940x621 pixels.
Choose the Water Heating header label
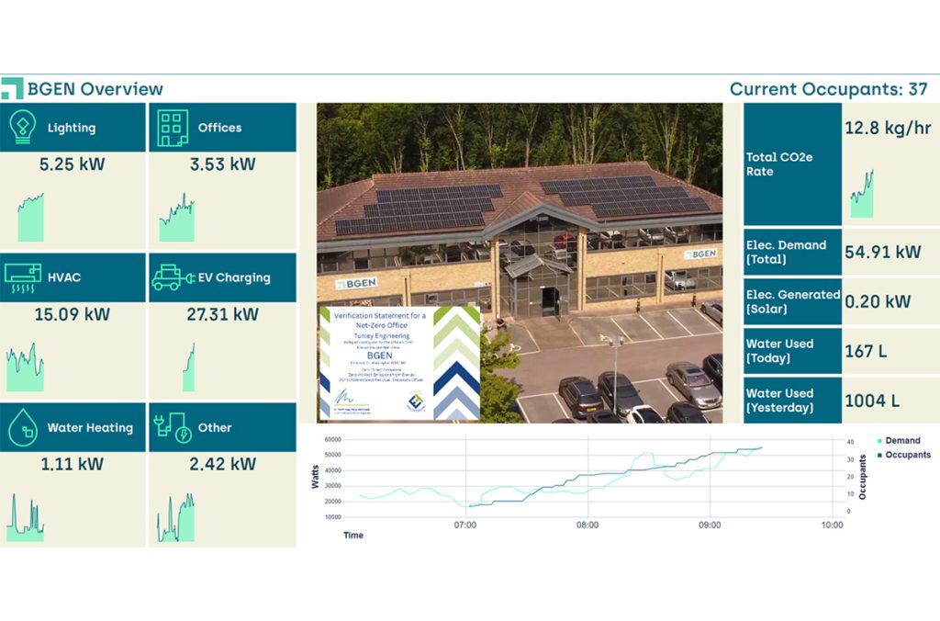tap(90, 428)
